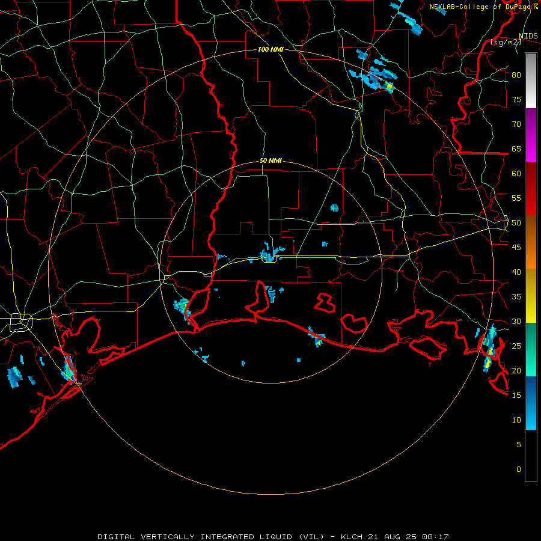Click the legend value "30"
Image resolution: width=541 pixels, height=541 pixels.
pyautogui.click(x=516, y=321)
